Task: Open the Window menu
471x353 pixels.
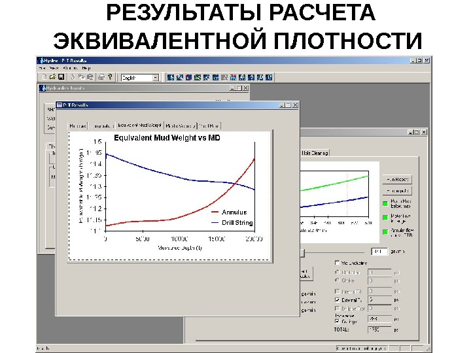Action: [x=71, y=68]
